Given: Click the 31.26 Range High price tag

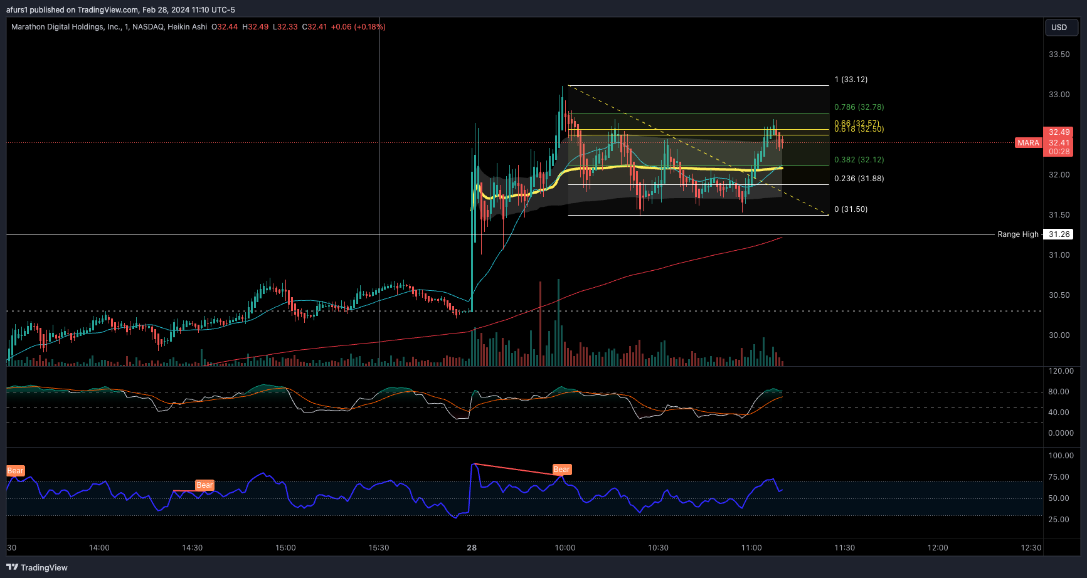Looking at the screenshot, I should click(x=1059, y=234).
